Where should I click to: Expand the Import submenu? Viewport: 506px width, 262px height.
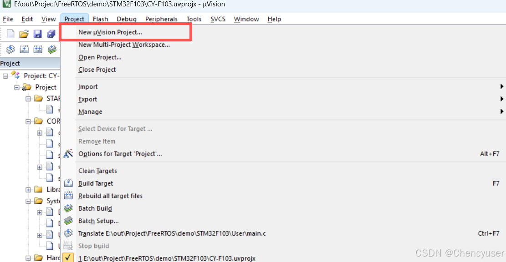283,87
